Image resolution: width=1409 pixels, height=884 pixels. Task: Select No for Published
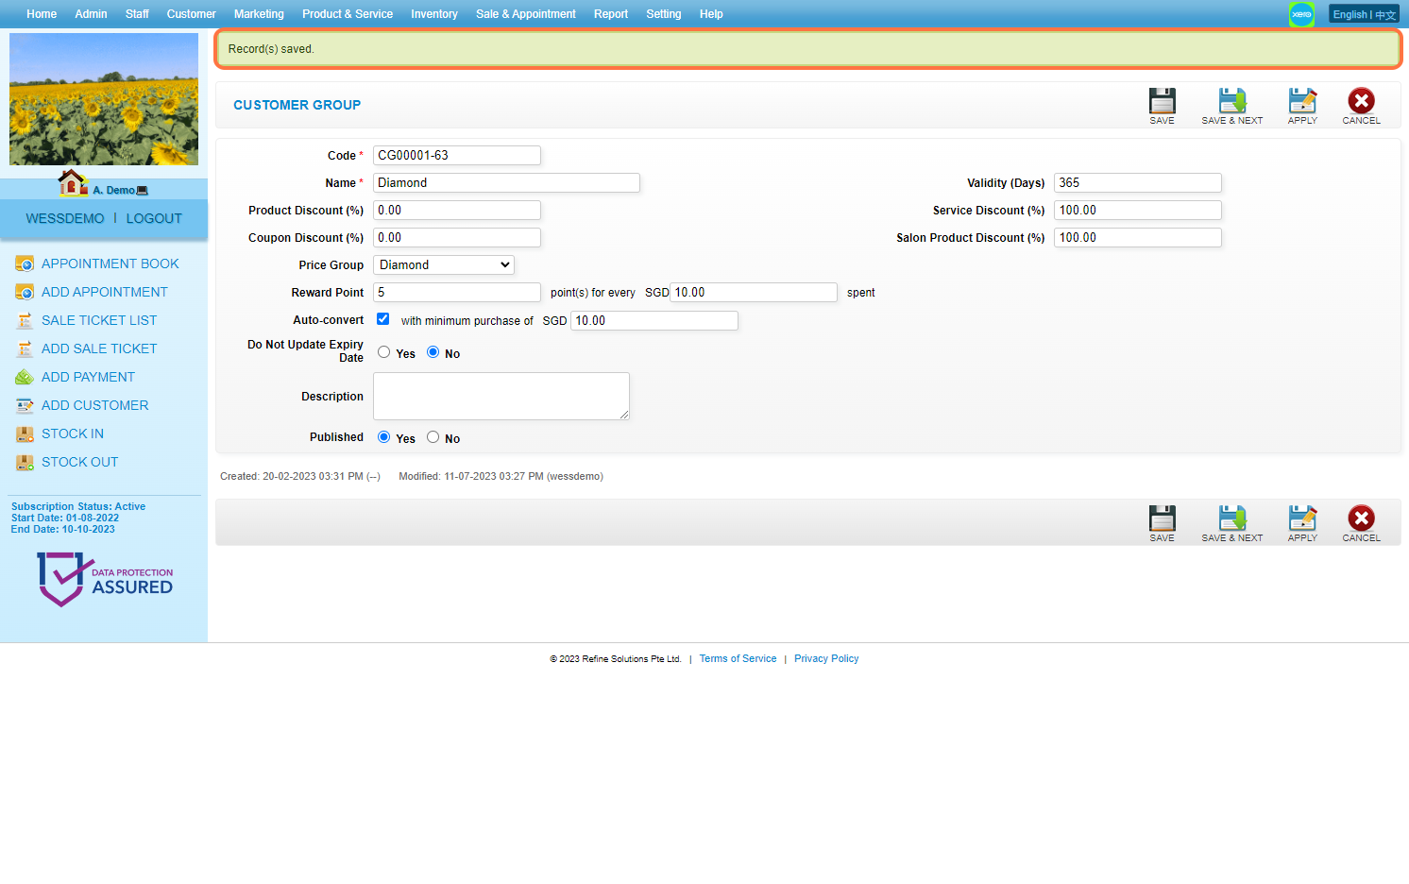(433, 437)
